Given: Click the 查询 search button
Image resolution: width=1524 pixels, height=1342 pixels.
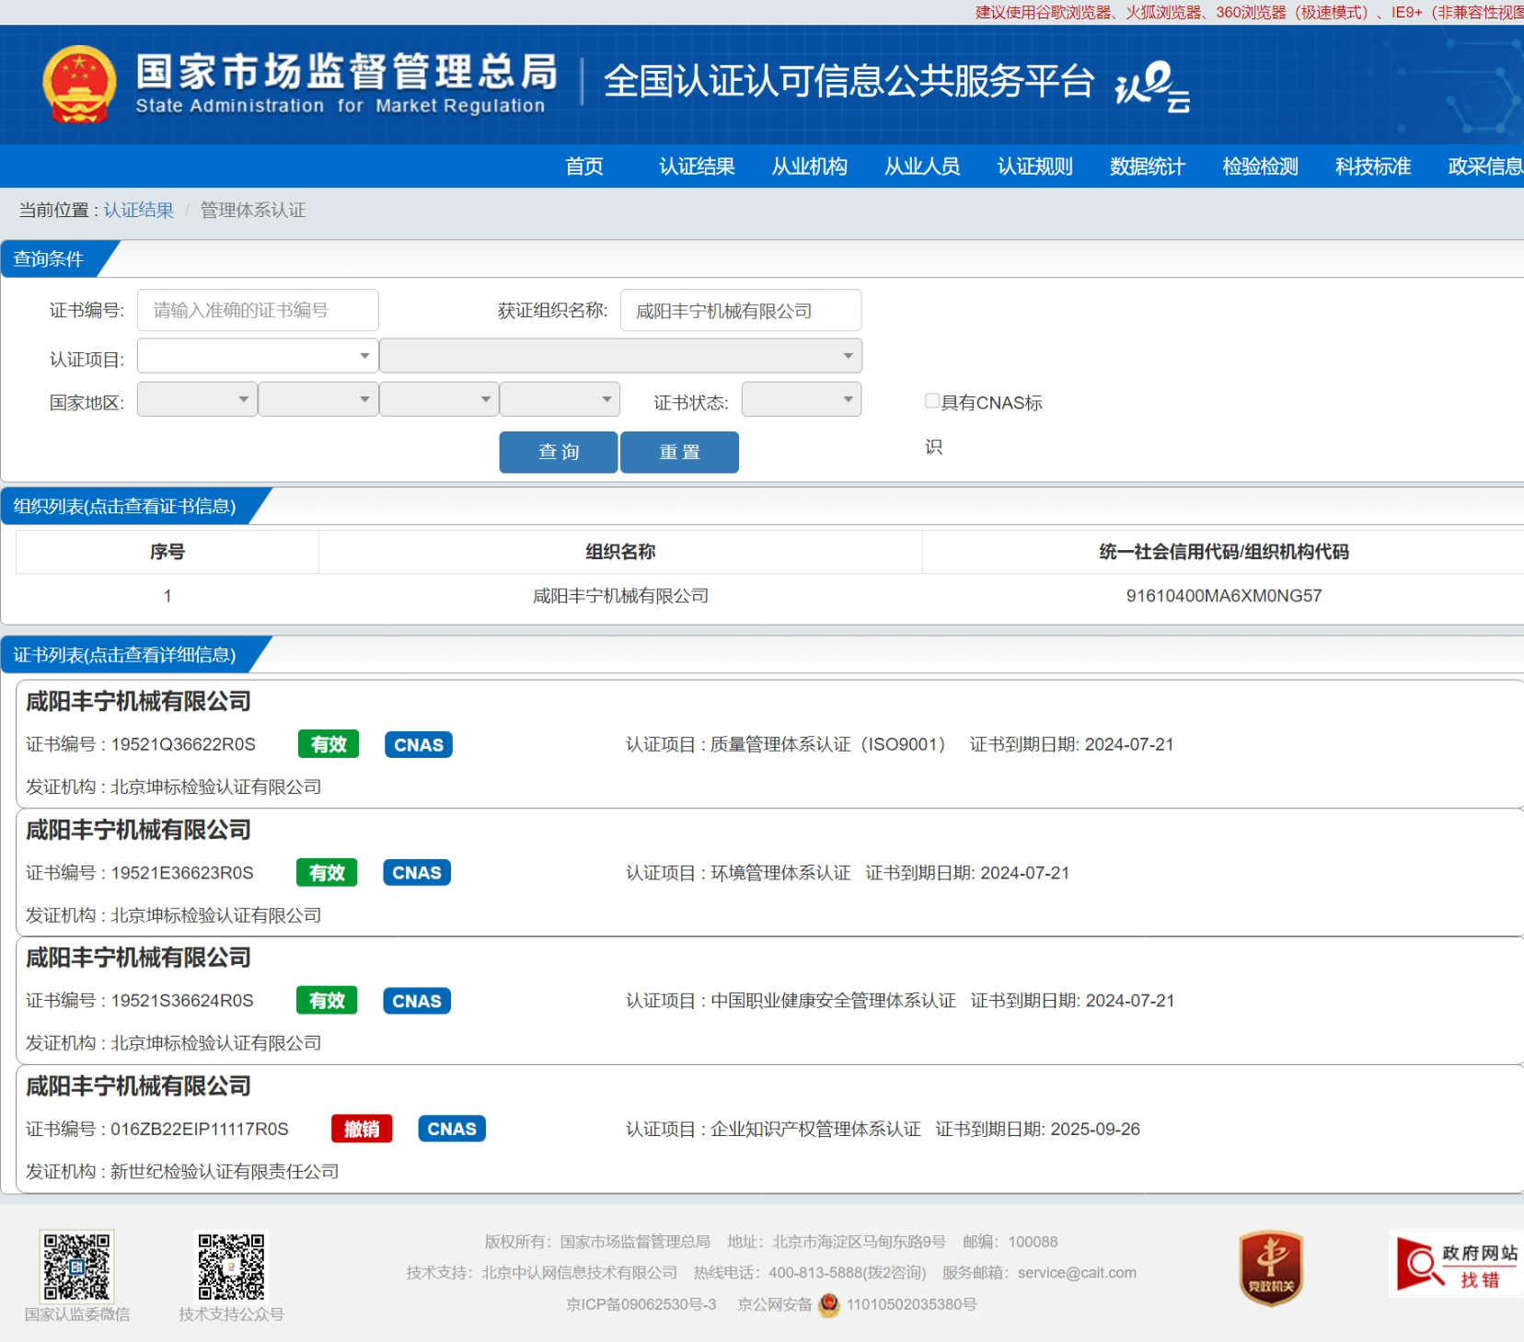Looking at the screenshot, I should (x=559, y=452).
